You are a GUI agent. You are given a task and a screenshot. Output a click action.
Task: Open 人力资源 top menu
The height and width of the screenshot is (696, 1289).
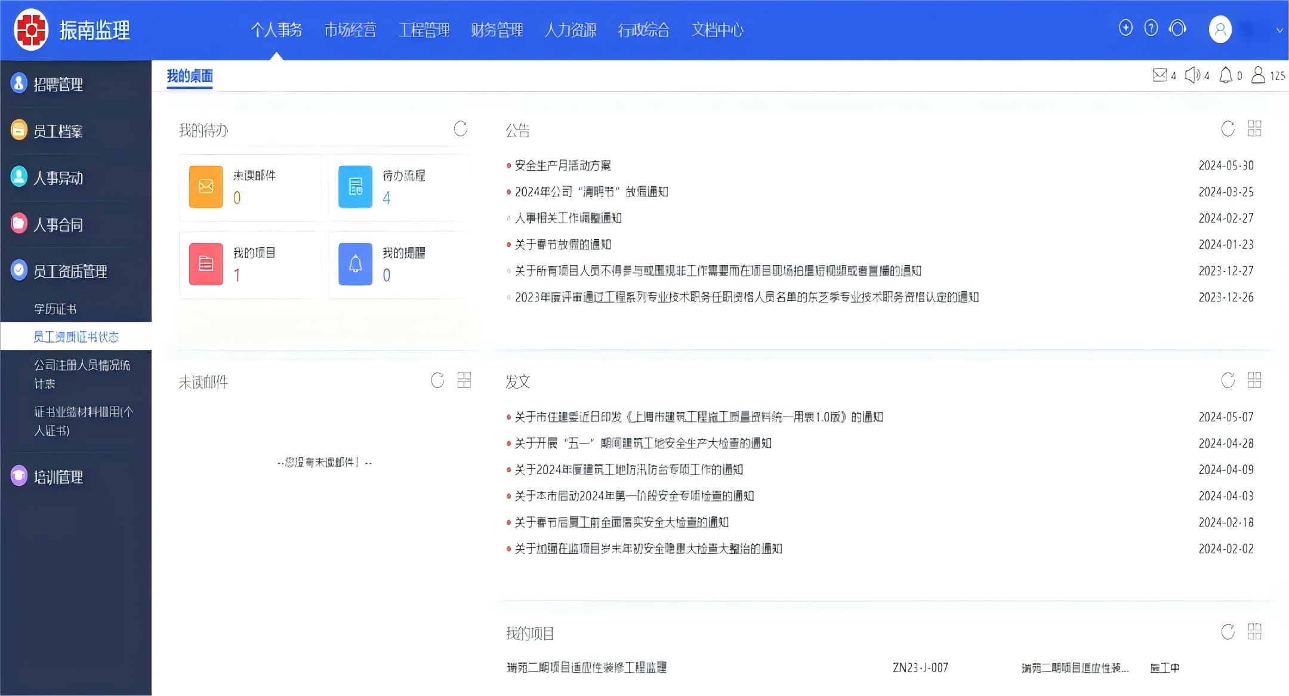[x=570, y=30]
